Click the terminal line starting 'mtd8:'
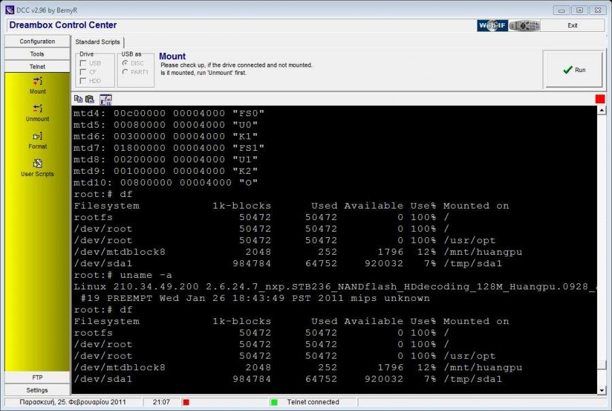Viewport: 612px width, 411px height. tap(165, 160)
